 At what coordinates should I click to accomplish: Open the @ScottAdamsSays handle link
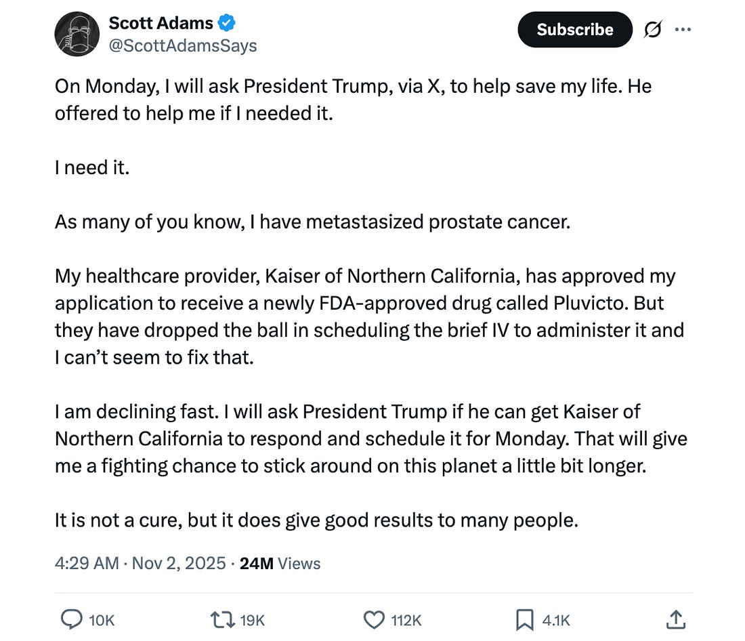(x=183, y=46)
